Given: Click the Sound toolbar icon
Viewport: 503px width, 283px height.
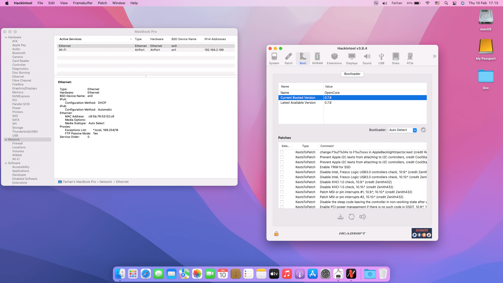Looking at the screenshot, I should [367, 58].
